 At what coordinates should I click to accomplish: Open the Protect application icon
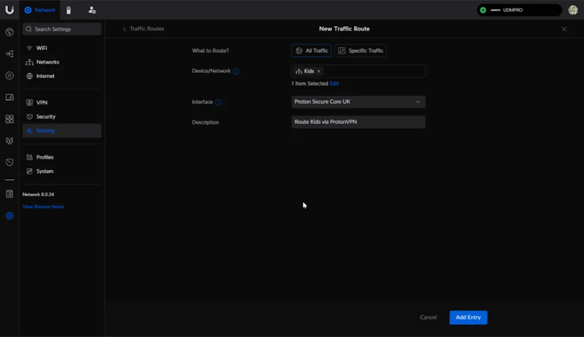pyautogui.click(x=68, y=10)
